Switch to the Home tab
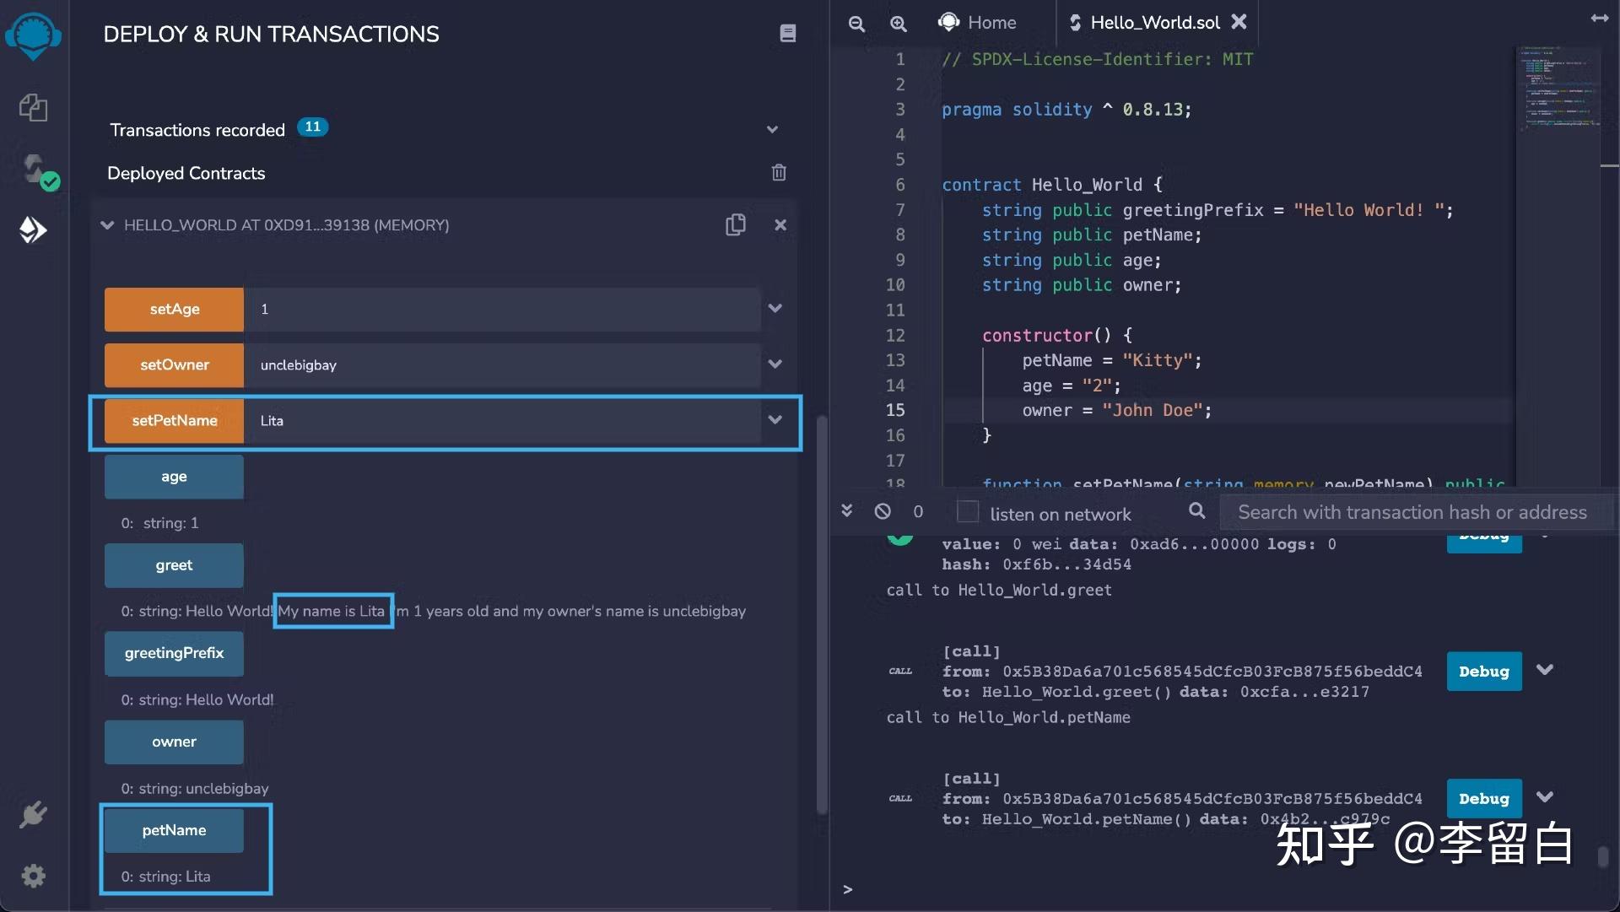1620x912 pixels. coord(979,23)
